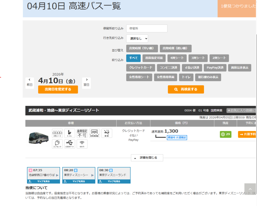Sort by 出発時刻（早い順）
Viewport: 257px width, 206px height.
[x=143, y=48]
